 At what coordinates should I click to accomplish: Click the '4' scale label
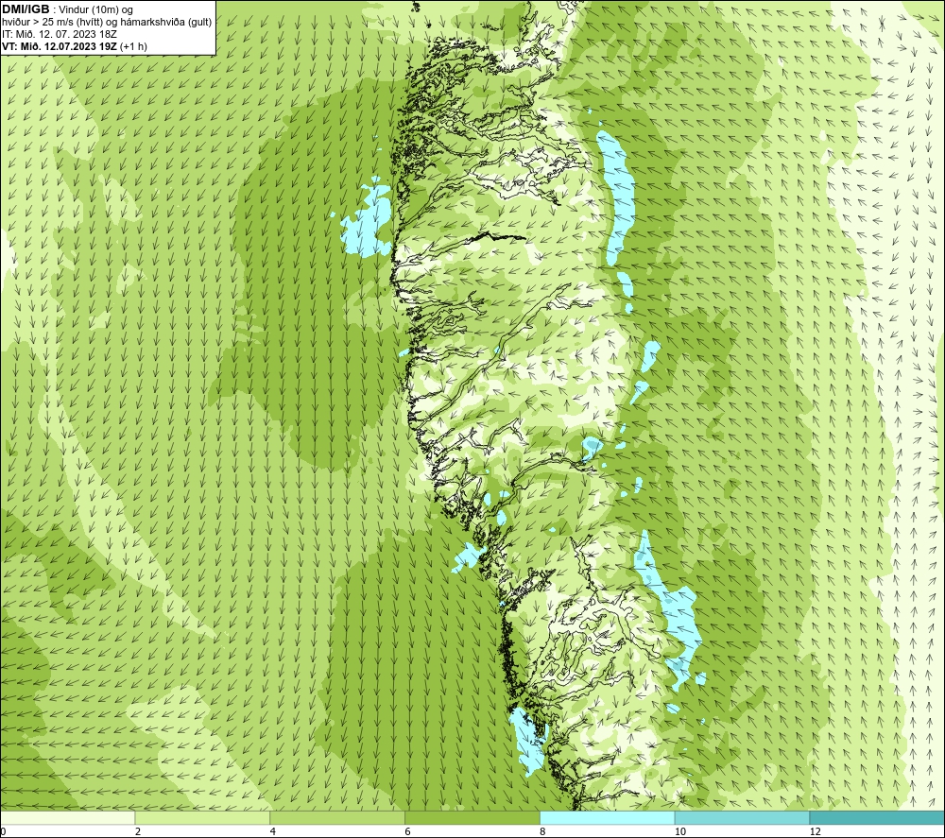[273, 832]
